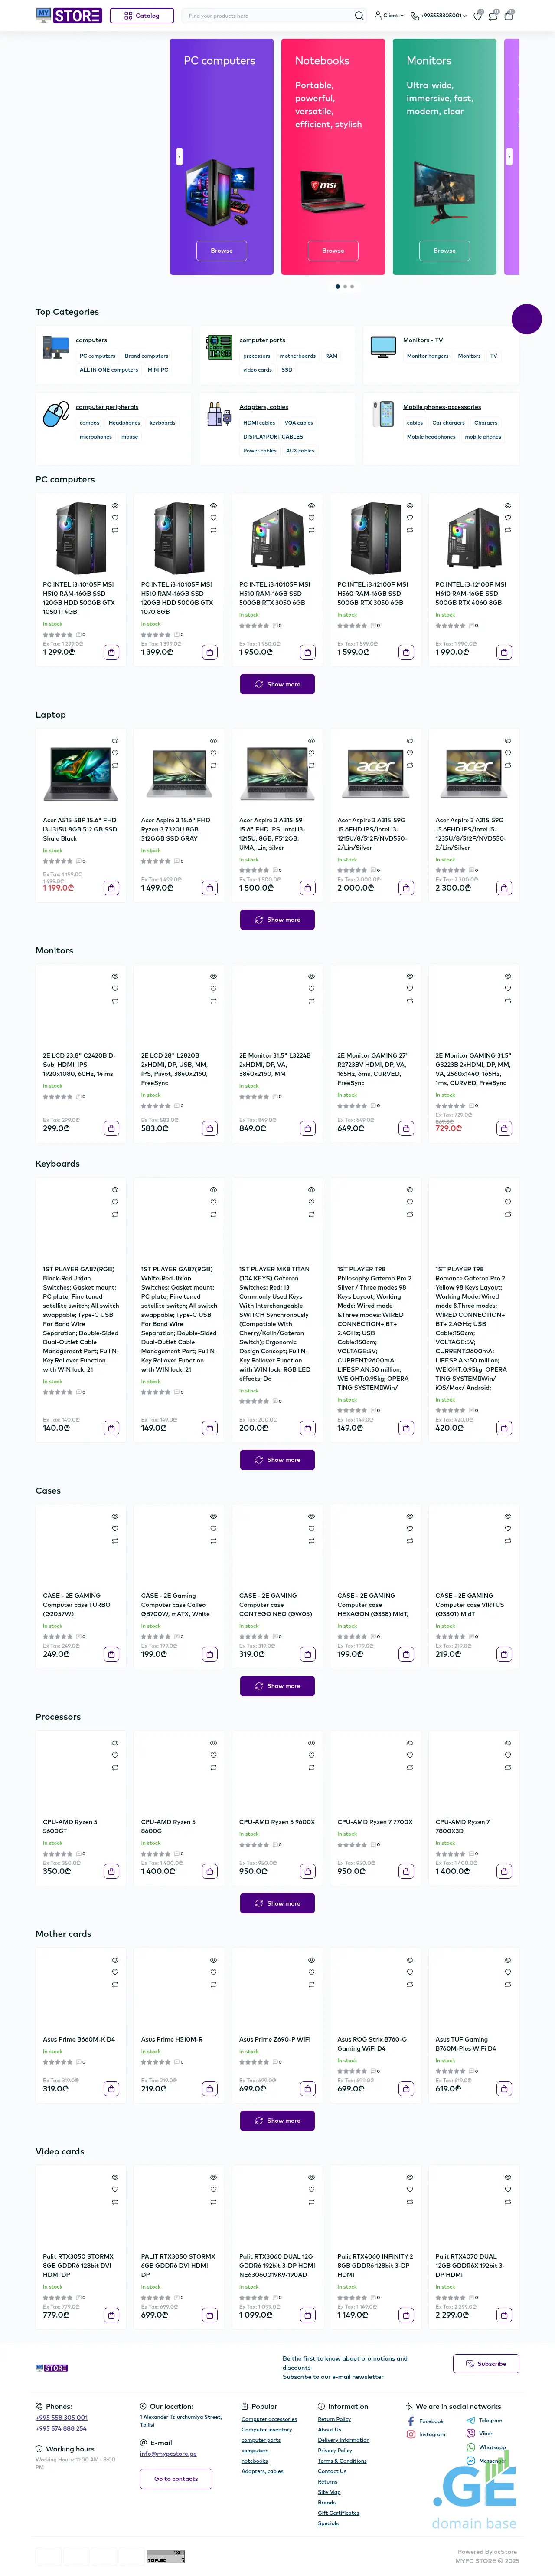Advance the banner carousel with right arrow
The image size is (555, 2576).
[x=509, y=157]
